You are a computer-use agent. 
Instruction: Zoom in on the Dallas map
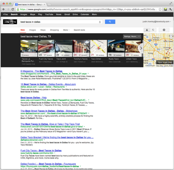click(171, 35)
